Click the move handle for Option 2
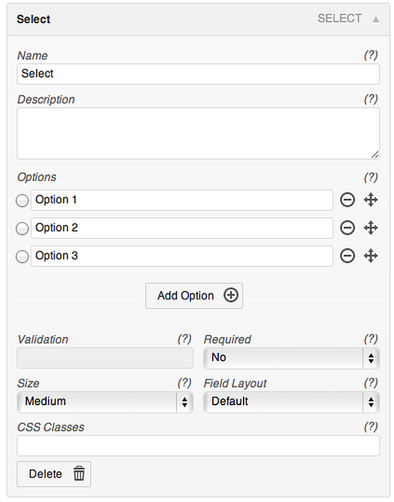 point(371,228)
